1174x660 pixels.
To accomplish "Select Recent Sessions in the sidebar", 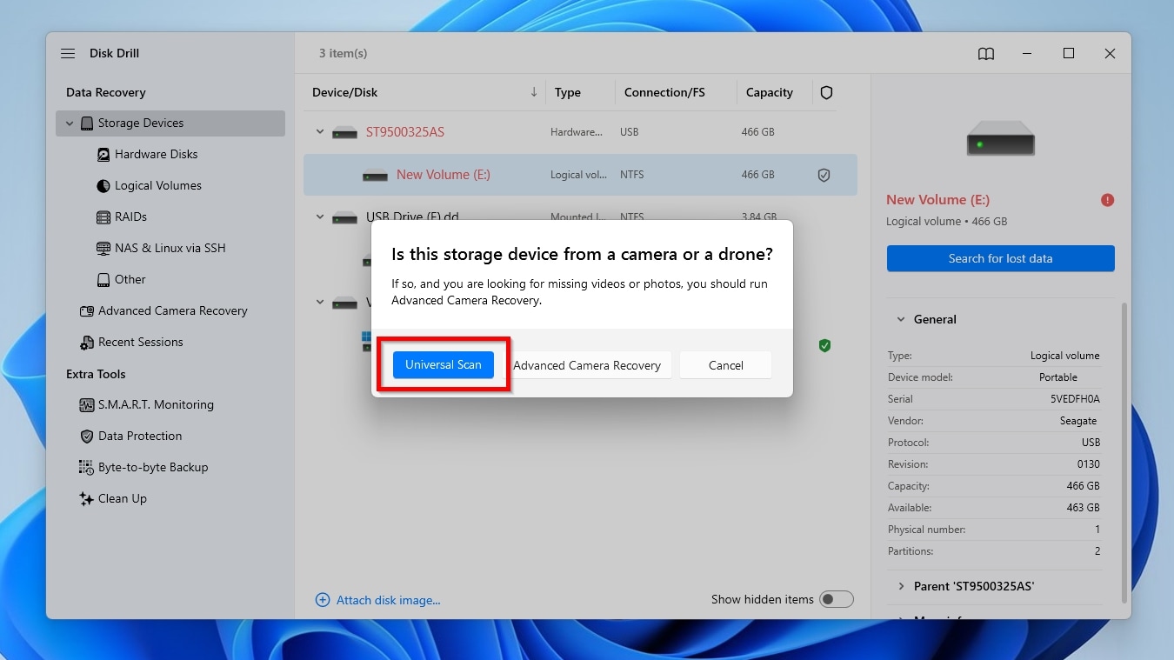I will 142,342.
